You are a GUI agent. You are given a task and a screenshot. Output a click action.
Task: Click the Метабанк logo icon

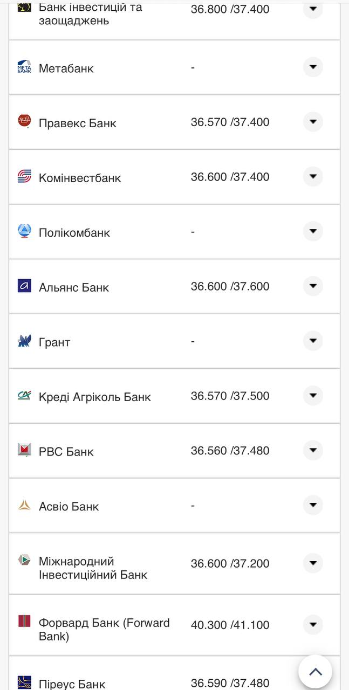click(24, 67)
